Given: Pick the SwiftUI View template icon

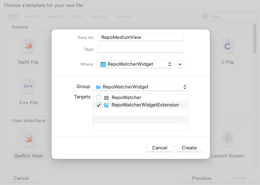Looking at the screenshot, I should pos(28,139).
